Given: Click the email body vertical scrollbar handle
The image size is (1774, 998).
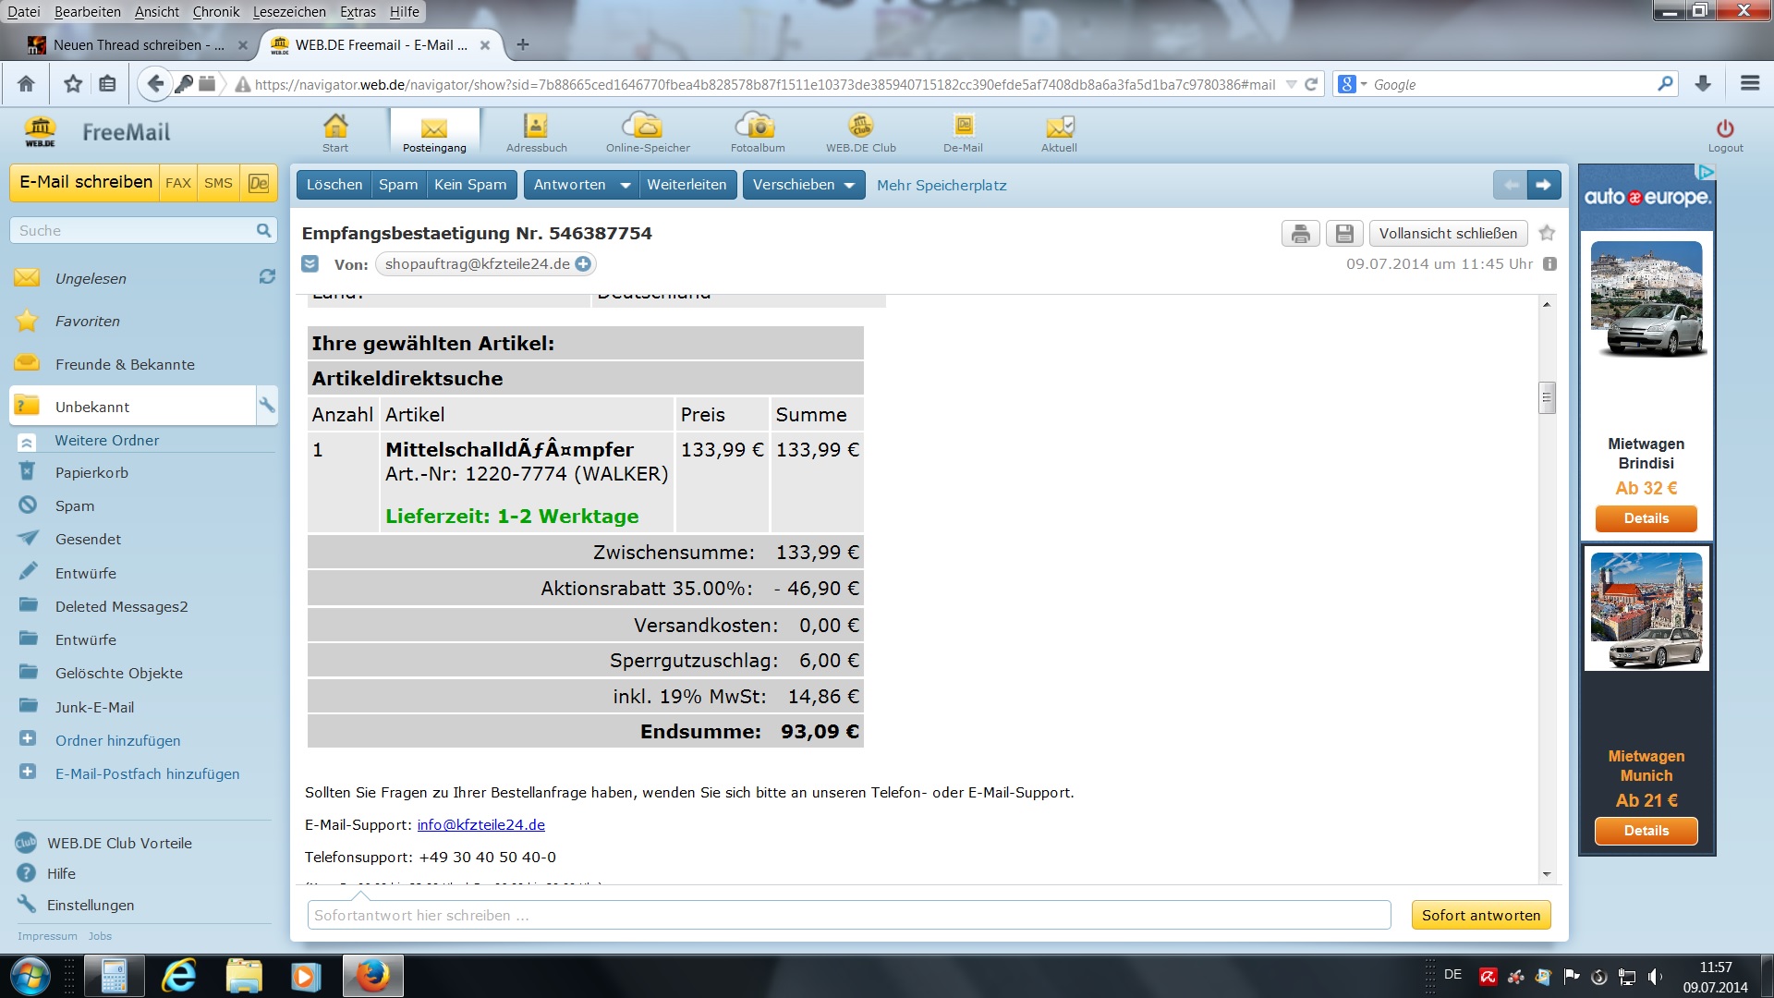Looking at the screenshot, I should tap(1546, 398).
